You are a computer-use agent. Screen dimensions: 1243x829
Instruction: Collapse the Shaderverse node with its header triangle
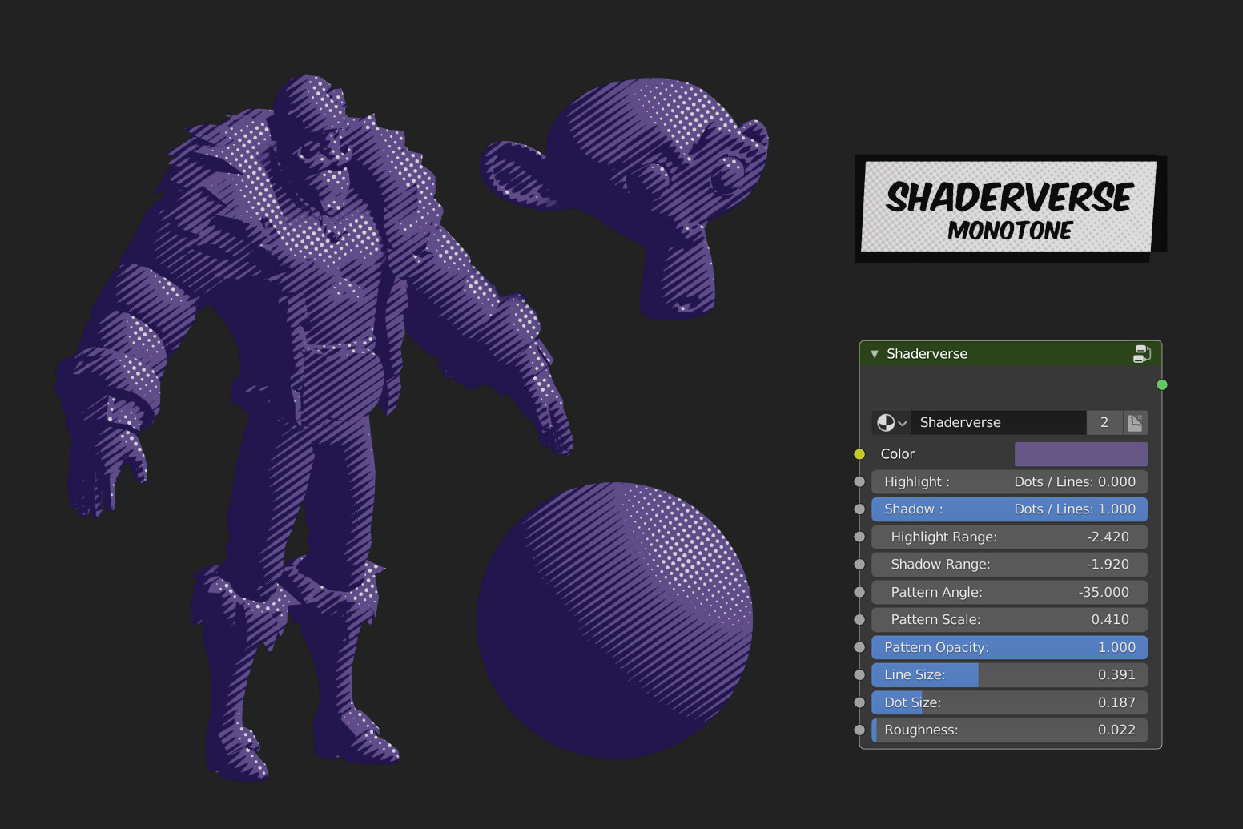coord(875,354)
